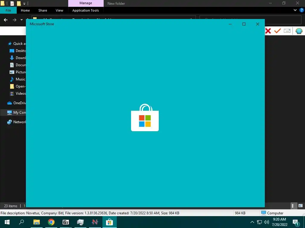The width and height of the screenshot is (305, 228).
Task: Click the '23 items' status text
Action: [11, 206]
